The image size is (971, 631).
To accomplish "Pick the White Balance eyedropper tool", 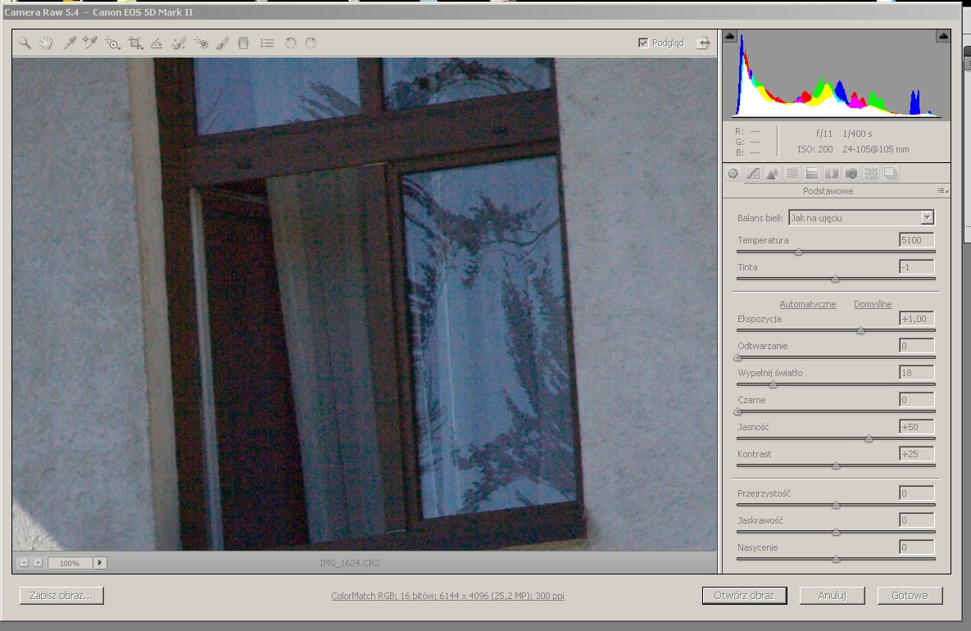I will point(70,43).
